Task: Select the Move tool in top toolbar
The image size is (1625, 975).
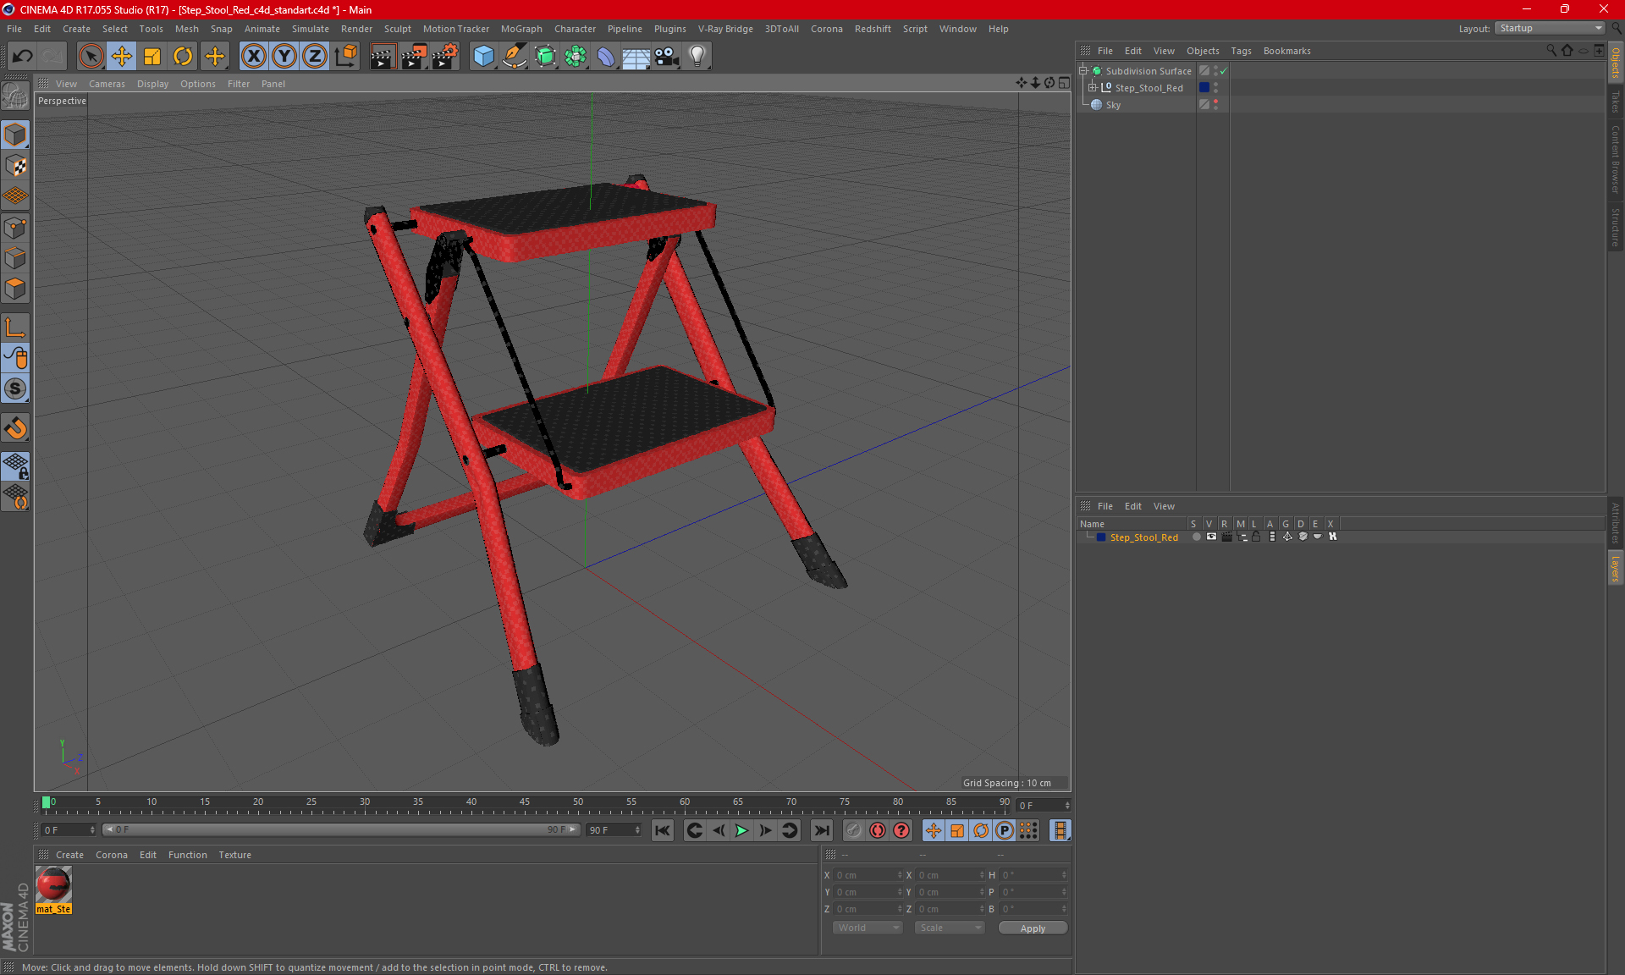Action: 122,56
